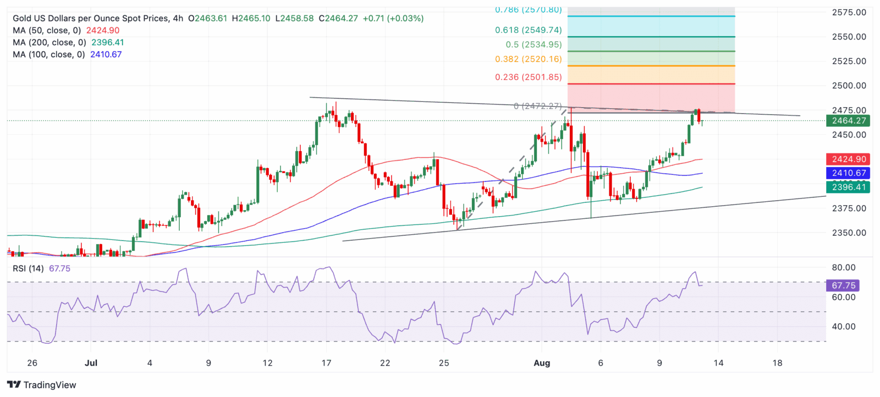Click date 17 on the time axis
Viewport: 880px width, 397px height.
pos(326,363)
